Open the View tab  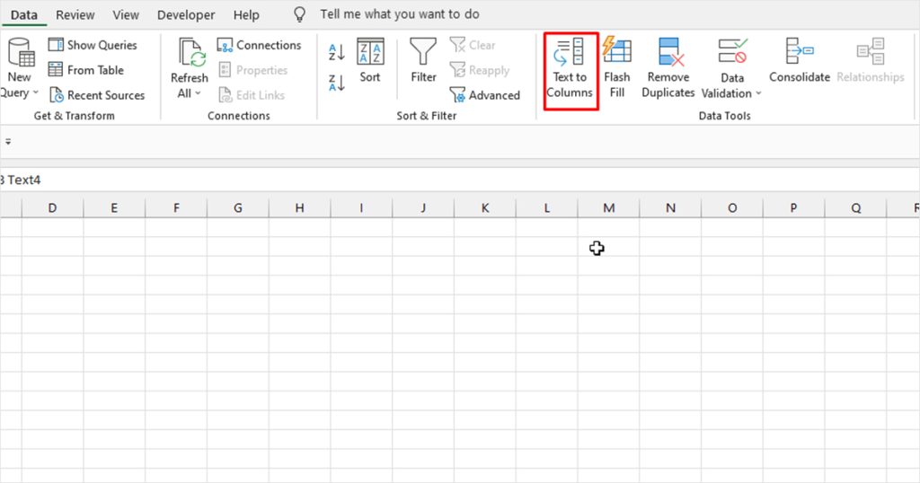tap(126, 14)
